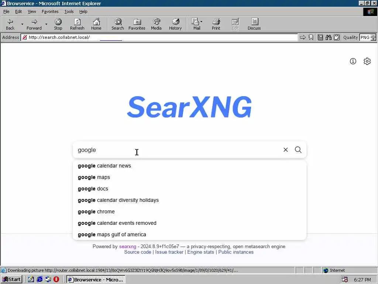
Task: Refresh the current page
Action: (77, 24)
